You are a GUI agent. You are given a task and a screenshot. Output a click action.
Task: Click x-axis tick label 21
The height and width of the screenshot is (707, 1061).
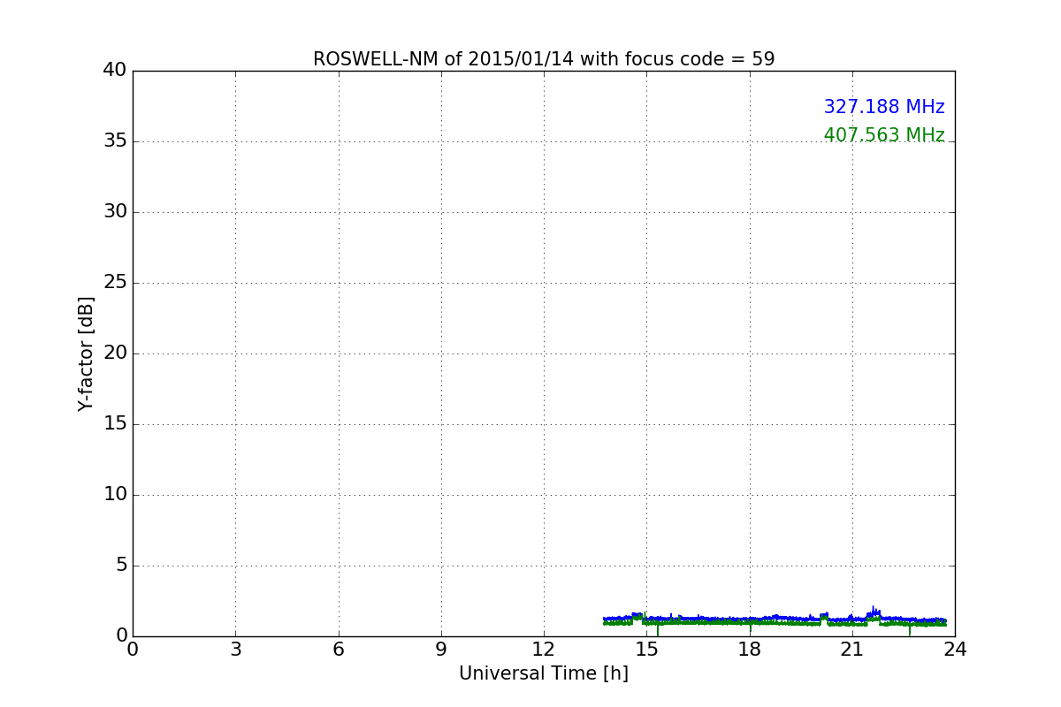[852, 650]
